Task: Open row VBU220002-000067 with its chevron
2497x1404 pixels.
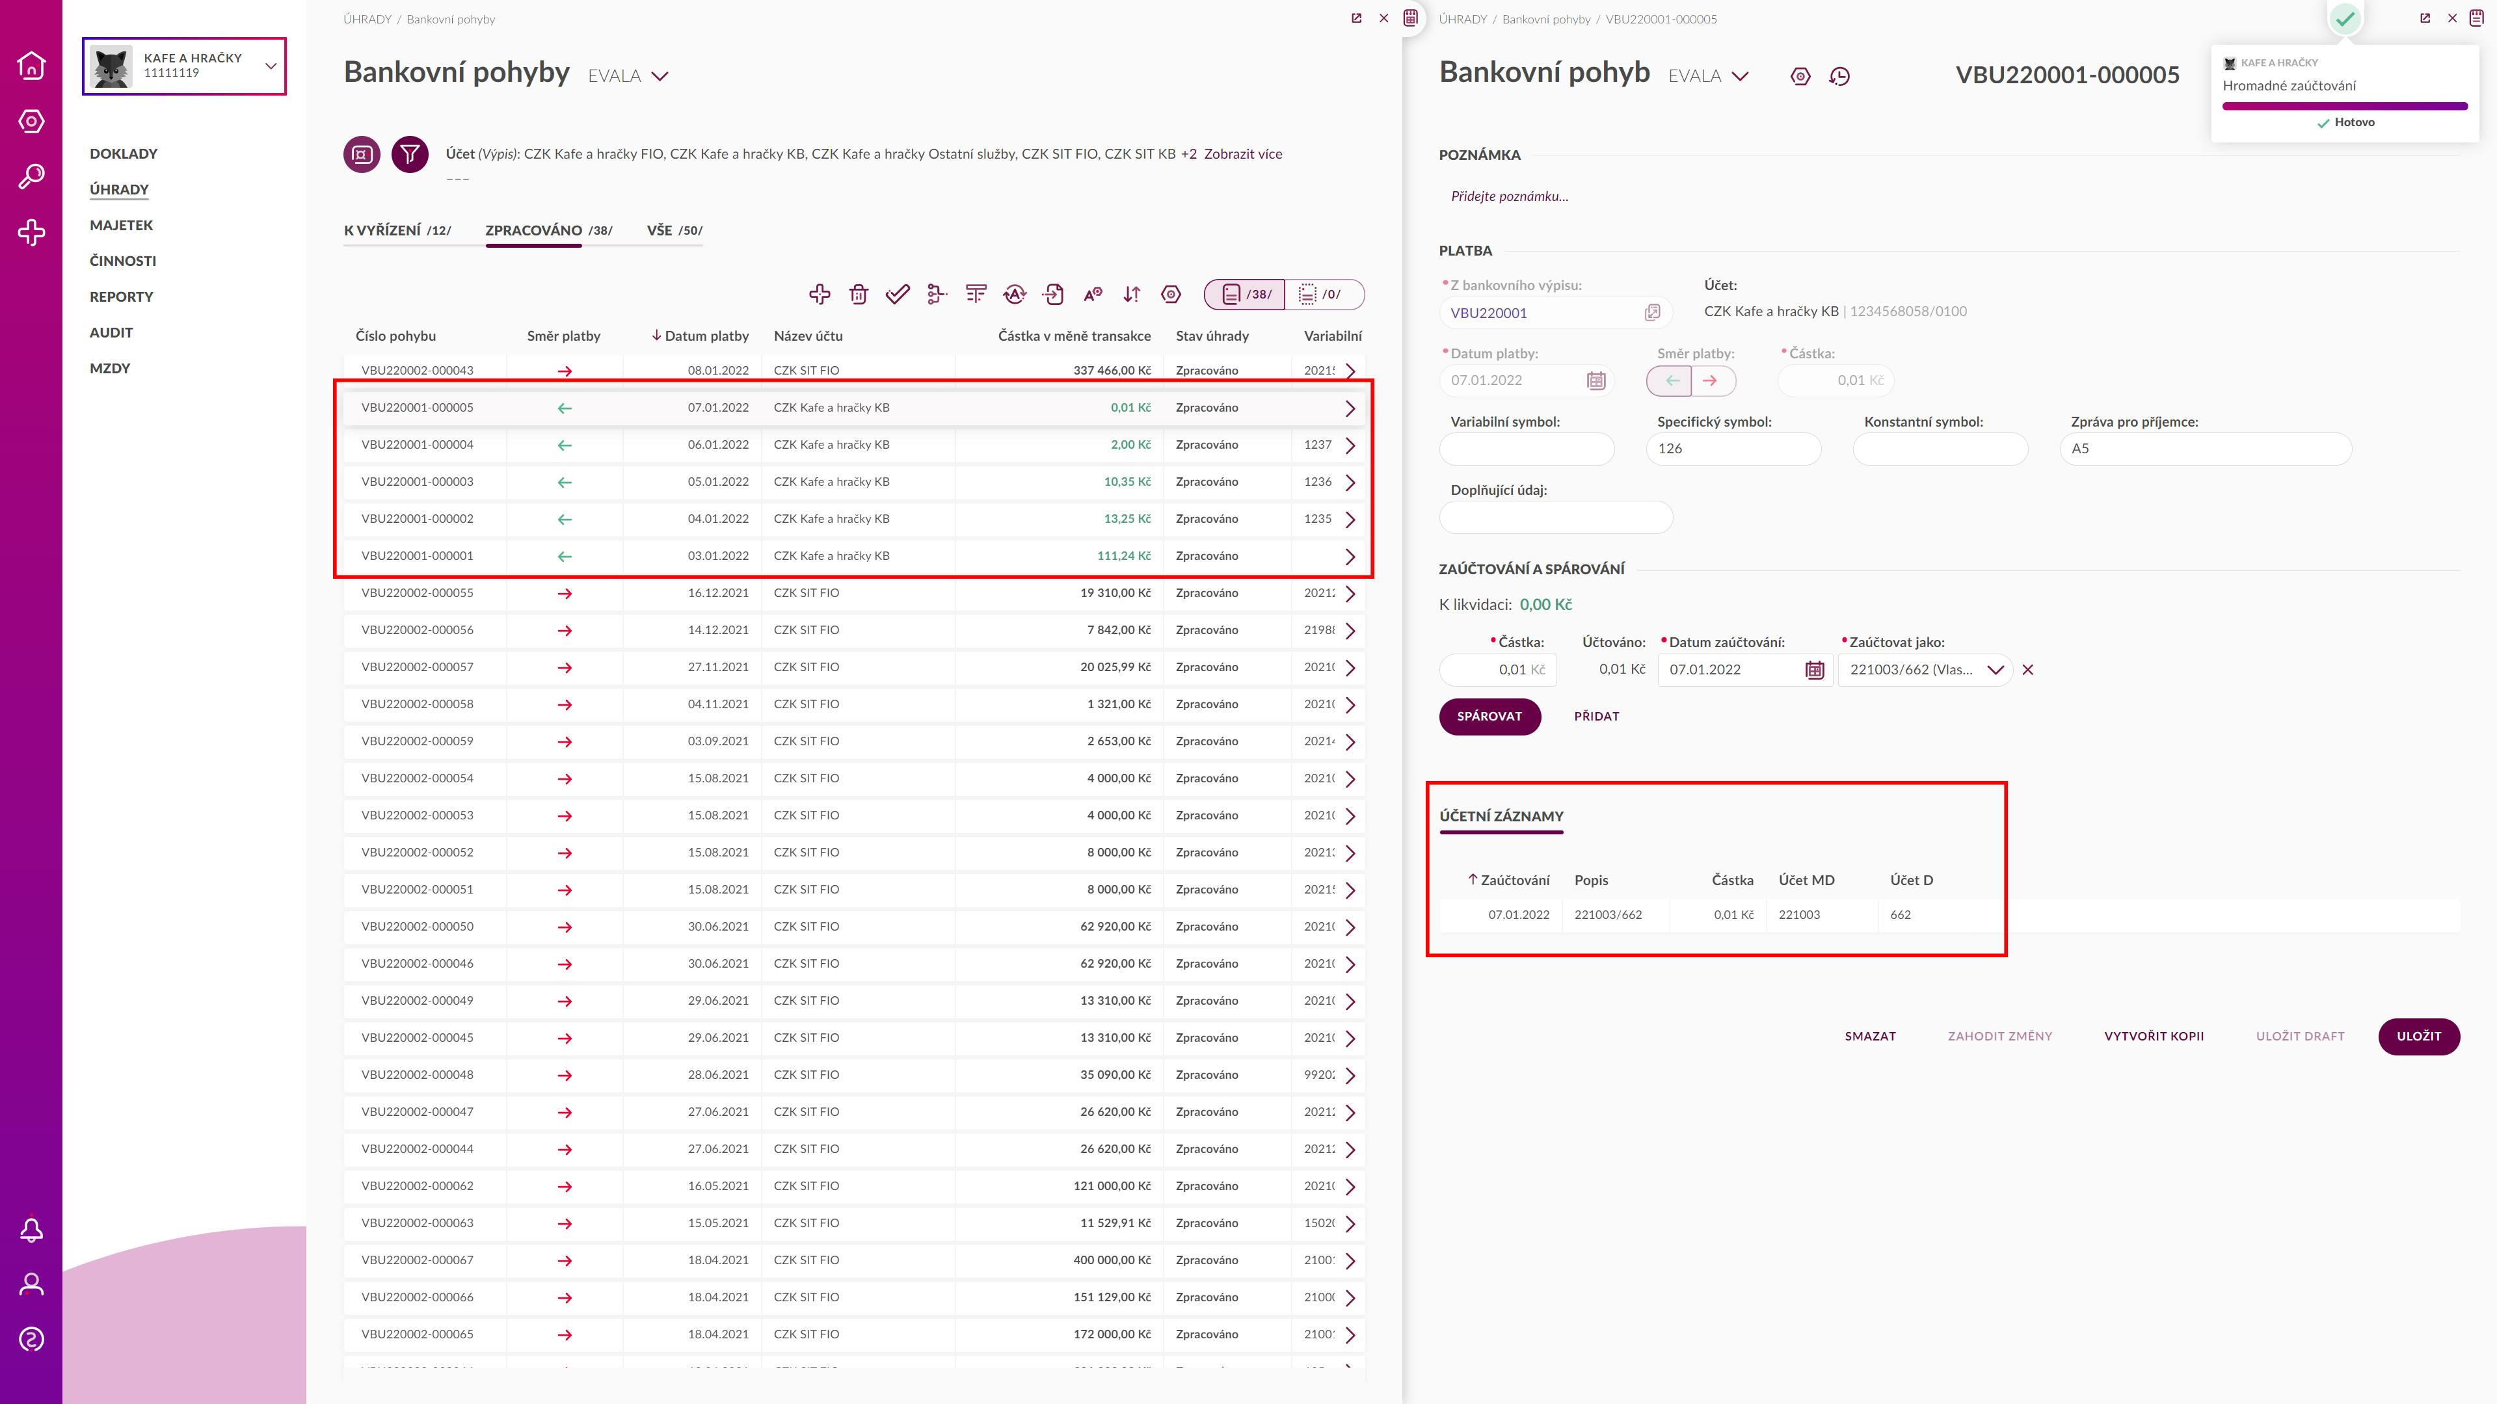Action: [x=1350, y=1262]
